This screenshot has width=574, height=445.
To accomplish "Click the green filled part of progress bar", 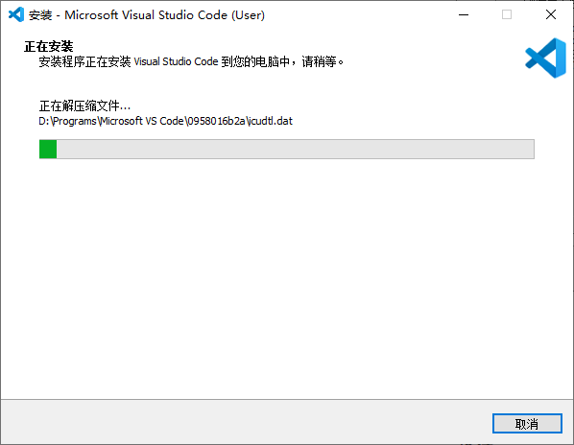I will point(48,149).
